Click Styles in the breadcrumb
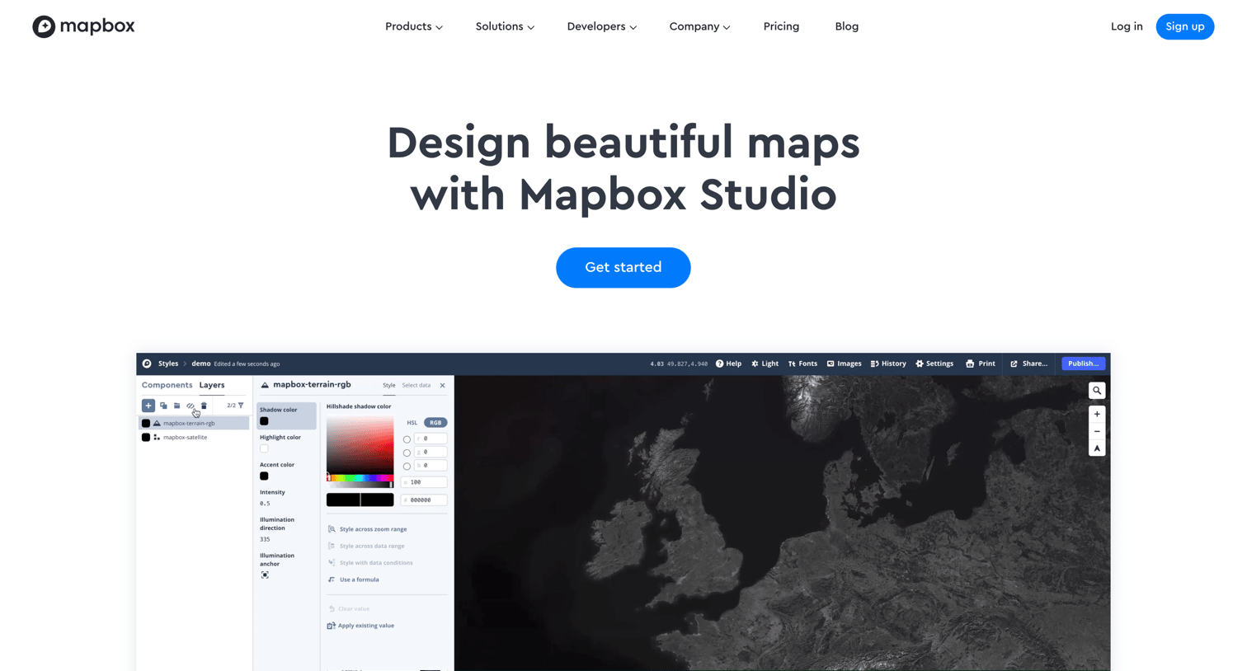 [168, 364]
